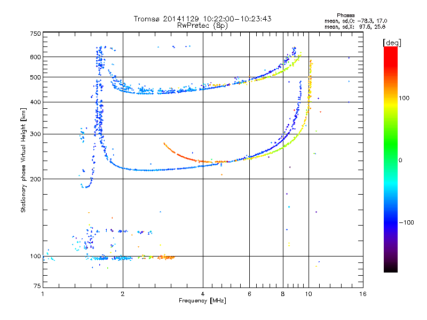
Task: Click the y-axis title "Stationary phase Virtual Height [km]"
Action: (23, 160)
